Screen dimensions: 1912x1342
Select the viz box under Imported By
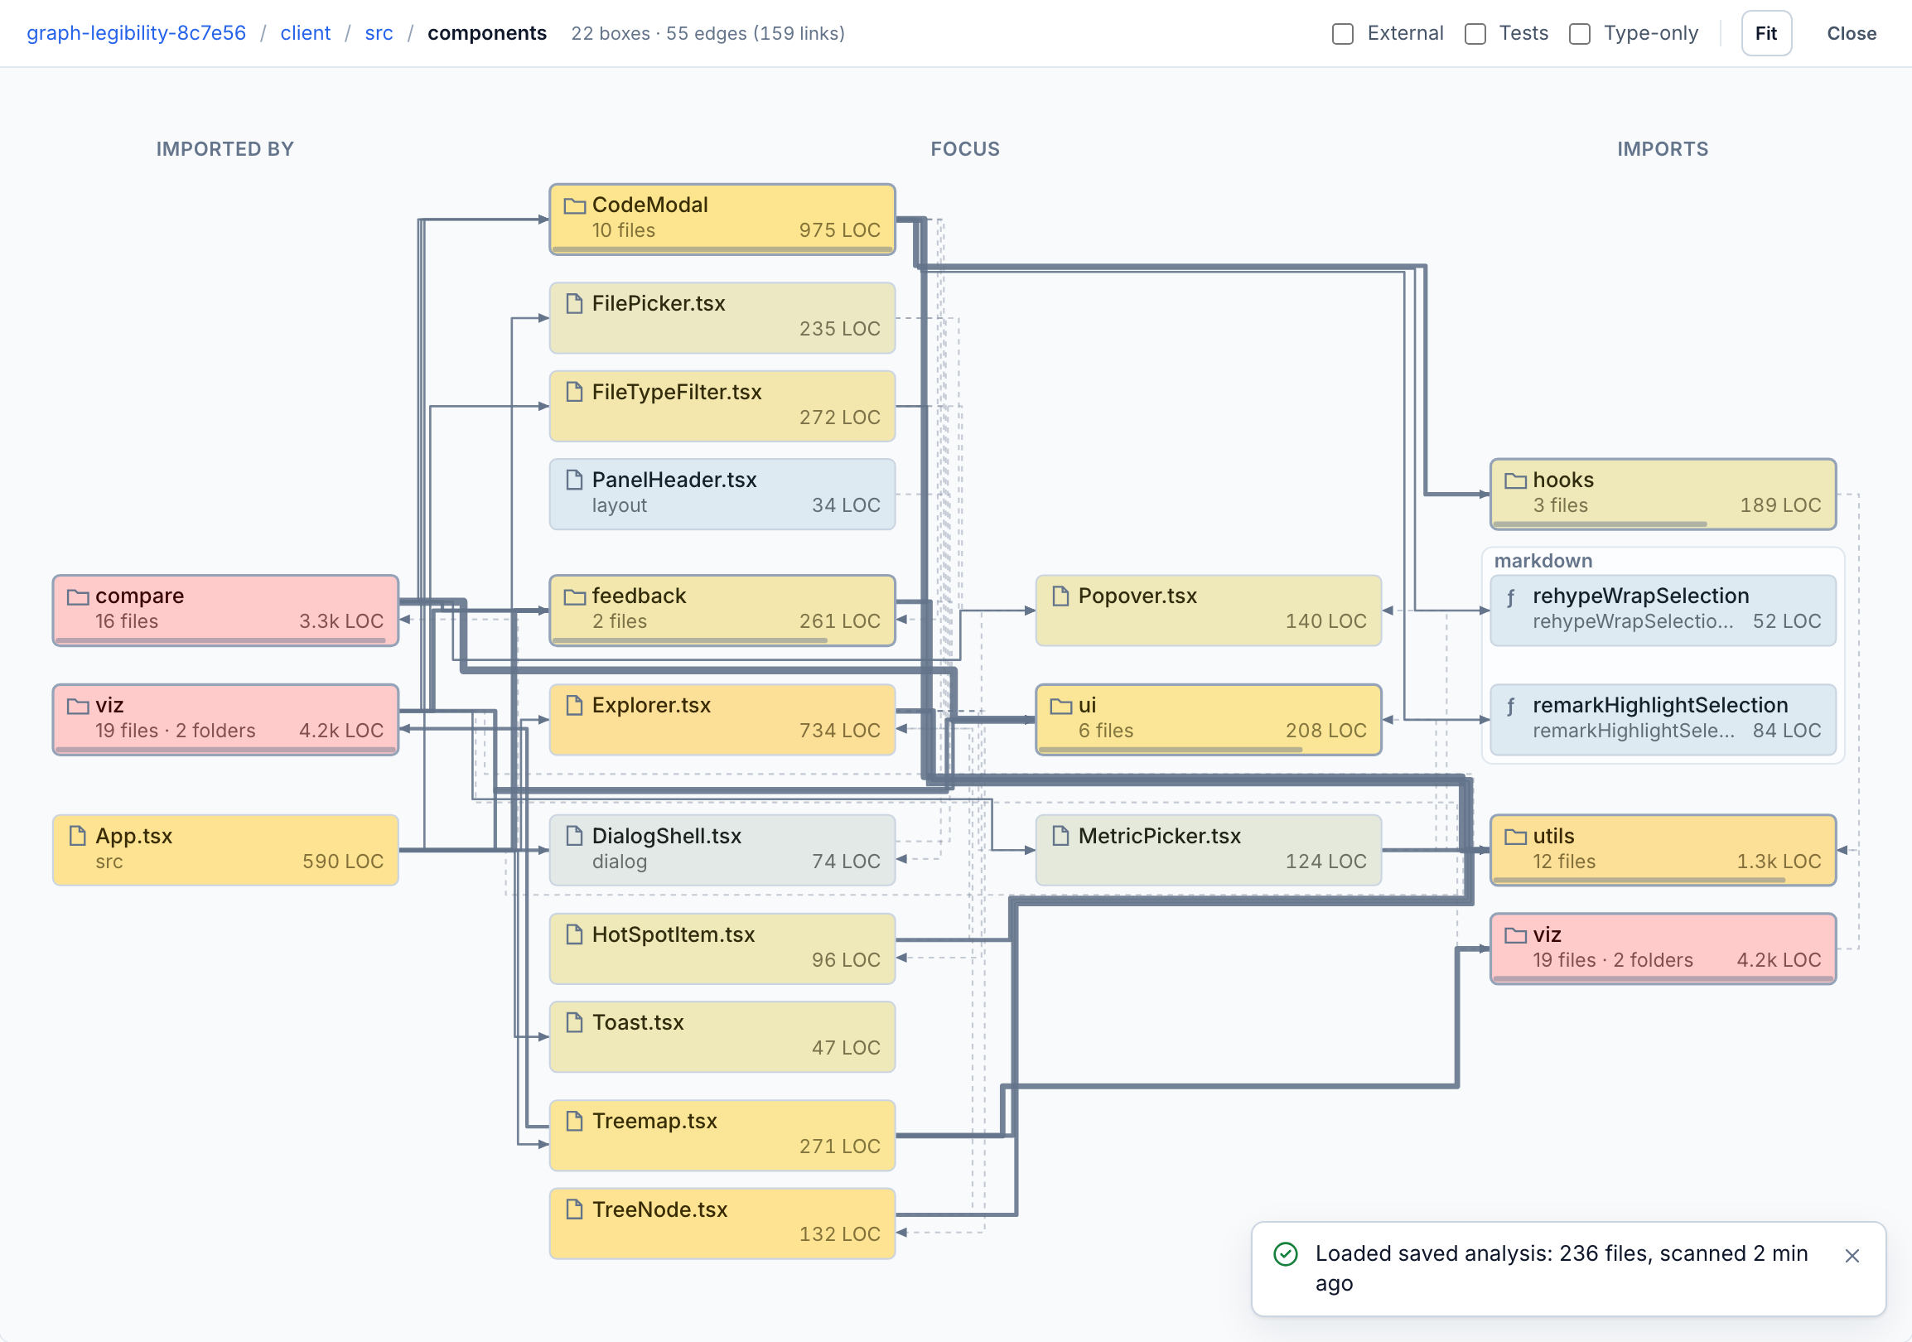[225, 720]
